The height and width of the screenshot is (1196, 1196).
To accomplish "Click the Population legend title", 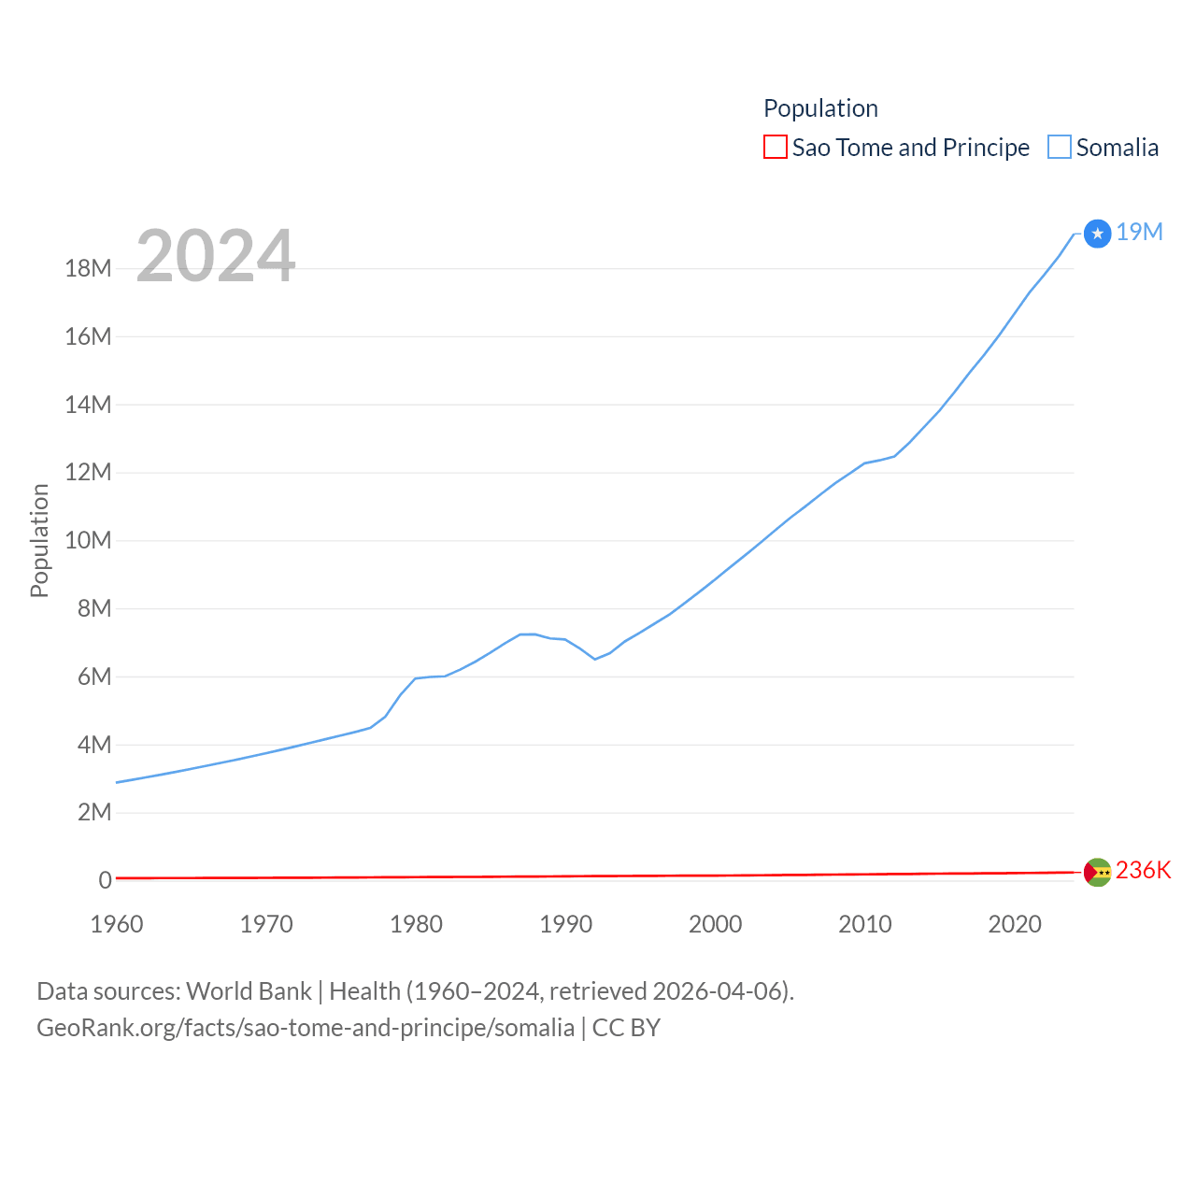I will coord(820,108).
